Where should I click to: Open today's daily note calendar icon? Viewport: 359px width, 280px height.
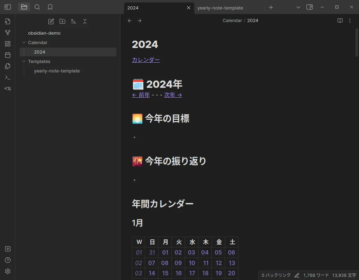point(8,55)
